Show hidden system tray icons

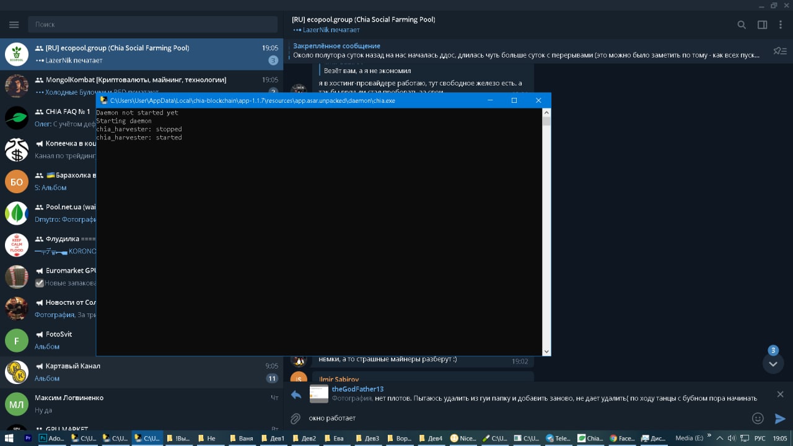pos(721,438)
